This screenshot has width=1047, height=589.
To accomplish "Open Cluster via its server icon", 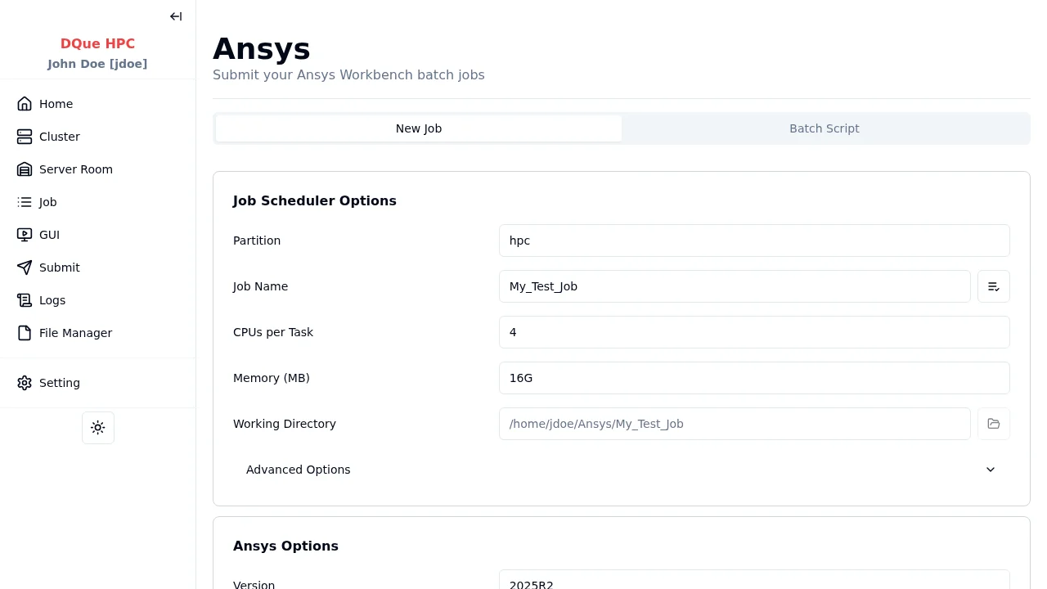I will [25, 137].
